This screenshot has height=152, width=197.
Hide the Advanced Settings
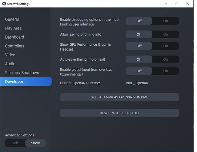point(15,143)
